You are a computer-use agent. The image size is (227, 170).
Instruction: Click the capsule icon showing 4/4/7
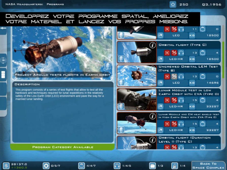pyautogui.click(x=81, y=165)
